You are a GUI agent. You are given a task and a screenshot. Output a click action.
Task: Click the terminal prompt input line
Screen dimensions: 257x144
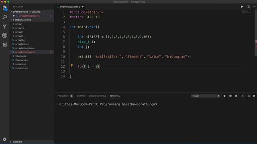(x=107, y=104)
